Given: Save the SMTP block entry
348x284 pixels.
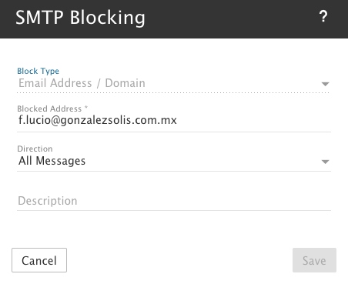Looking at the screenshot, I should click(x=314, y=260).
